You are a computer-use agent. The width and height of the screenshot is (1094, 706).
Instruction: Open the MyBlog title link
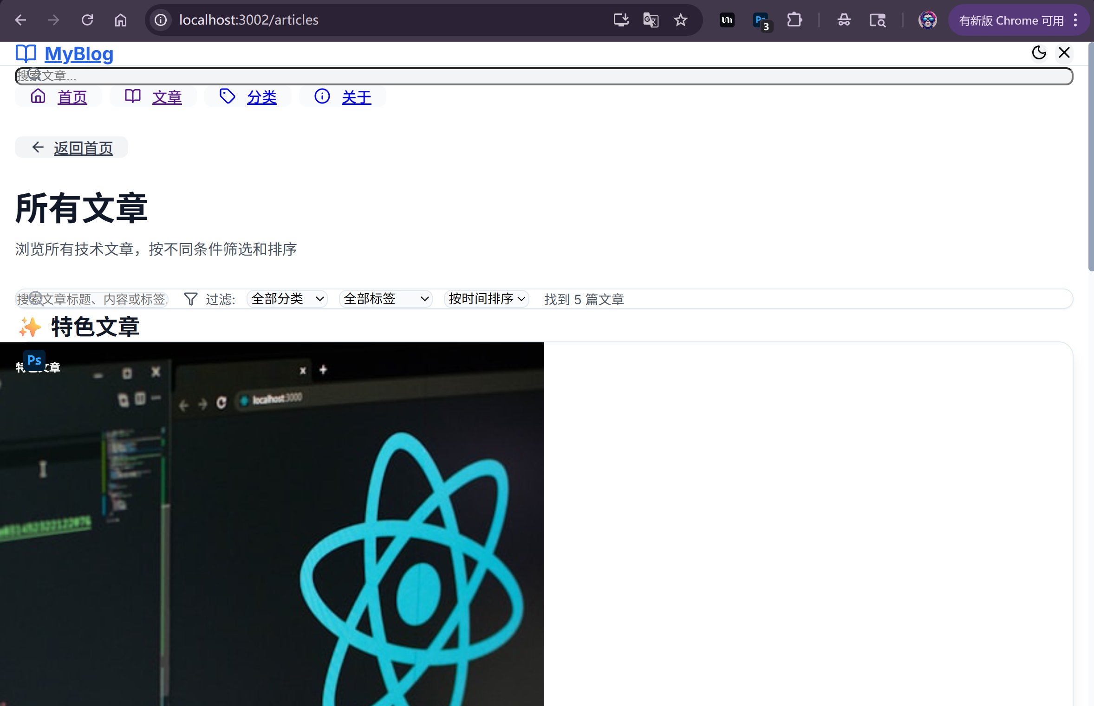pyautogui.click(x=79, y=54)
